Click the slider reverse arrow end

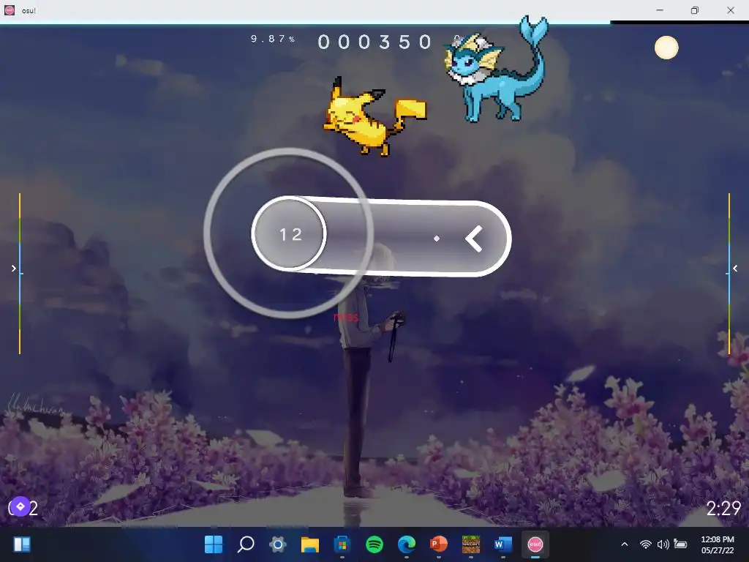coord(474,239)
